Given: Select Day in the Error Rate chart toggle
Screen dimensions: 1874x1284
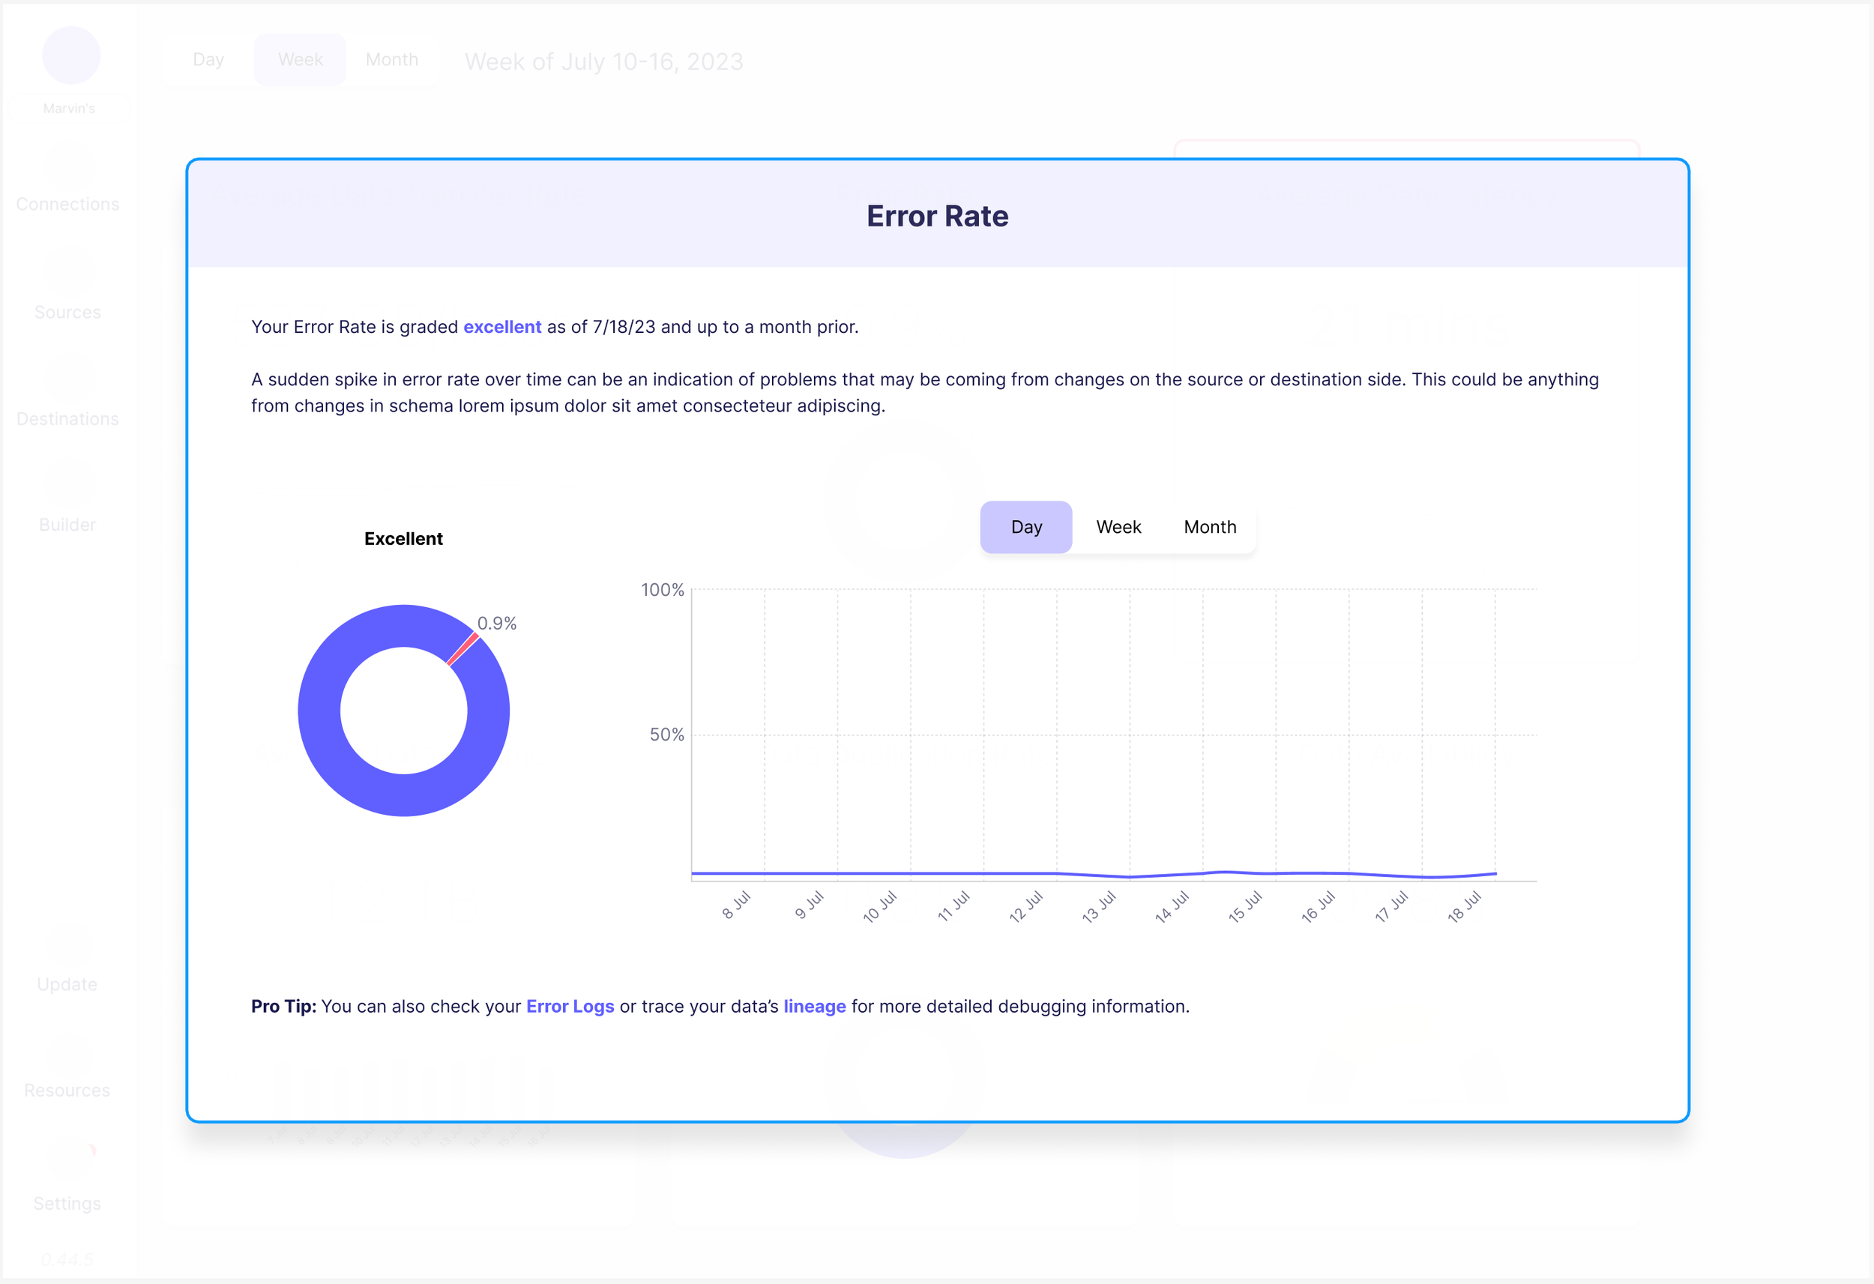Looking at the screenshot, I should (1025, 527).
